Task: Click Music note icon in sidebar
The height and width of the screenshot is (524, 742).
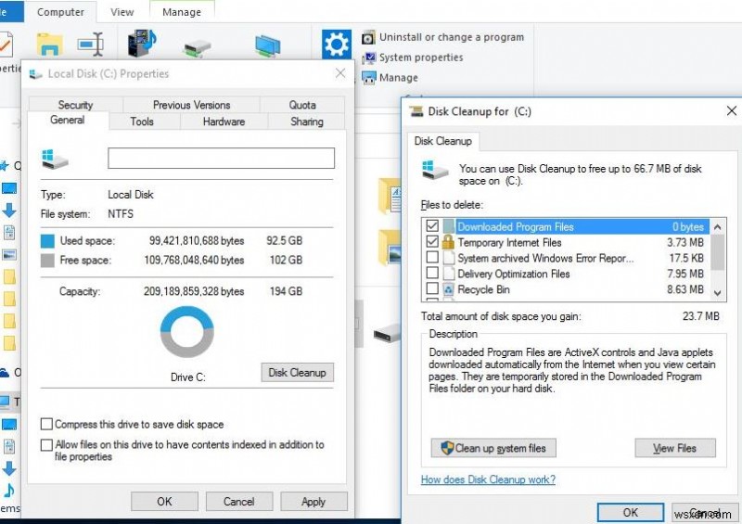Action: (8, 490)
